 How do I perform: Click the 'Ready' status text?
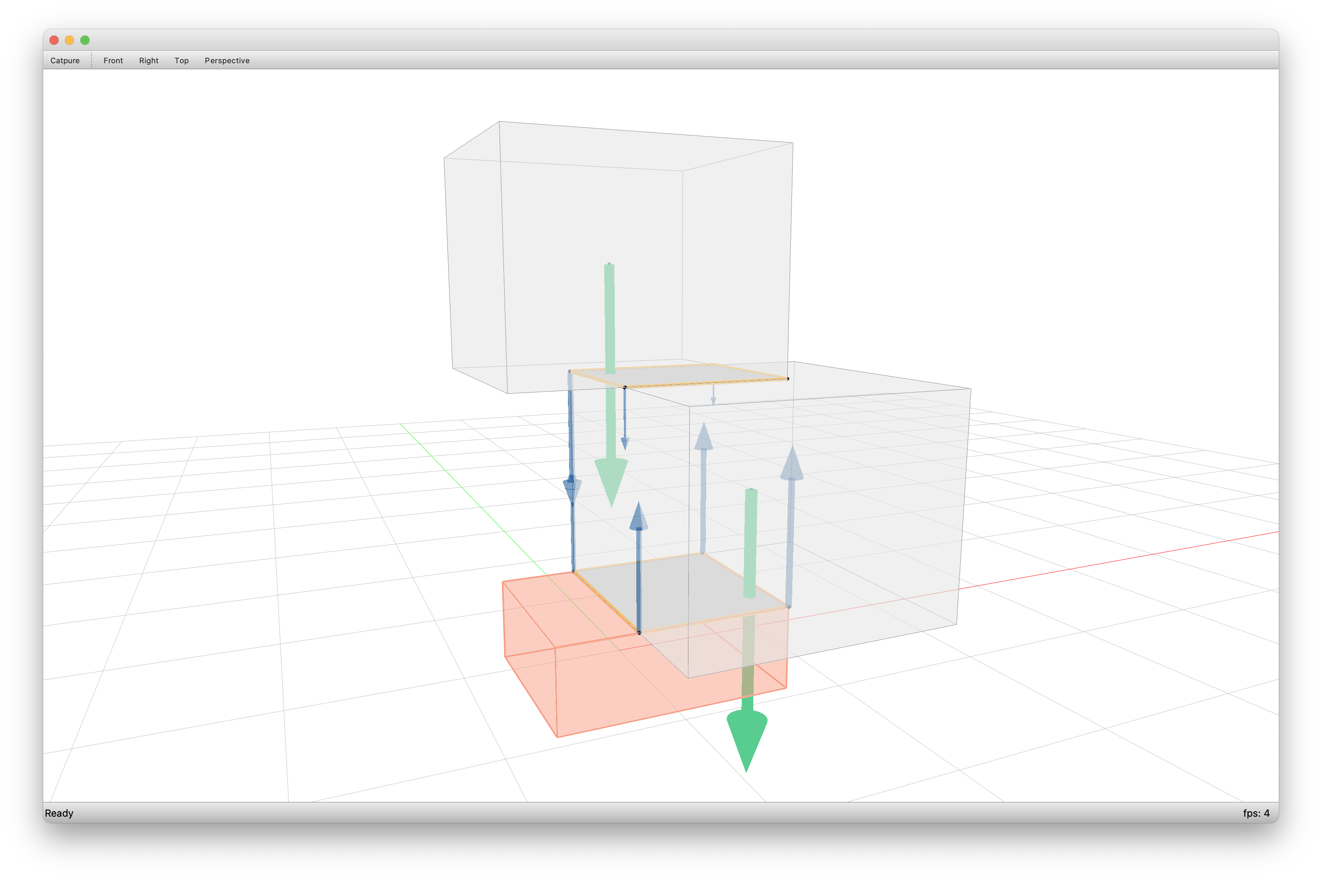pyautogui.click(x=59, y=813)
